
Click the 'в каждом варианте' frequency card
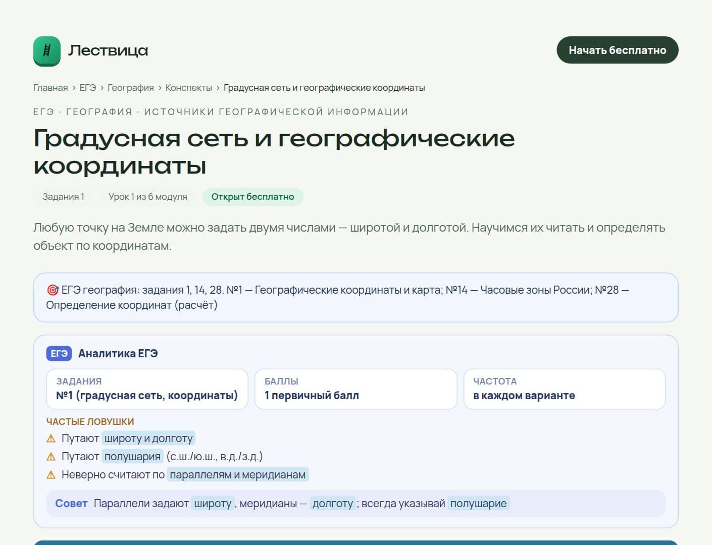coord(565,389)
